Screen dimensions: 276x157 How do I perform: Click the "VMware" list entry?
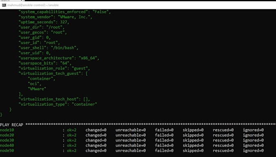pyautogui.click(x=37, y=89)
